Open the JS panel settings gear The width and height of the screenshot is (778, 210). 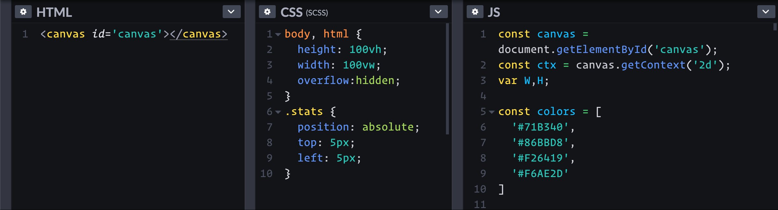[475, 12]
